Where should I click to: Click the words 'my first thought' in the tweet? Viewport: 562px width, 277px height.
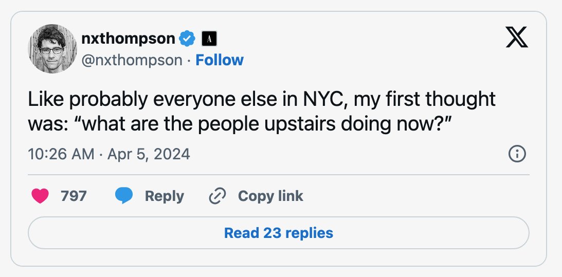[x=425, y=100]
